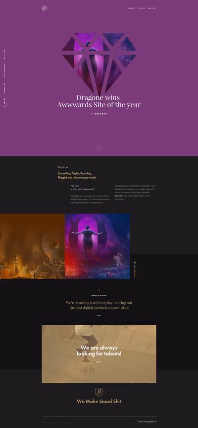Click the Dragone project link under the headline
Screen dimensions: 198x428
(x=101, y=114)
